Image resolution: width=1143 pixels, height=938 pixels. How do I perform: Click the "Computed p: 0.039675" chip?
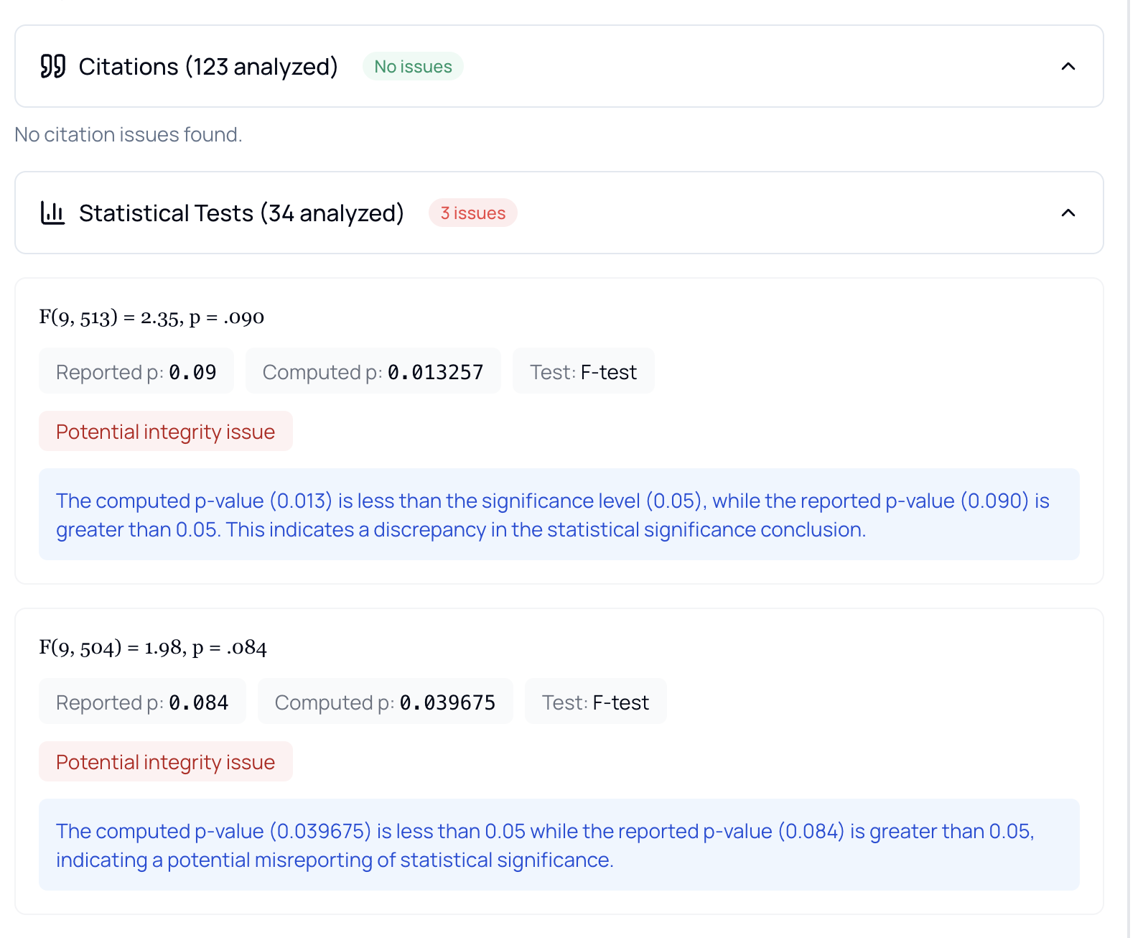(385, 702)
